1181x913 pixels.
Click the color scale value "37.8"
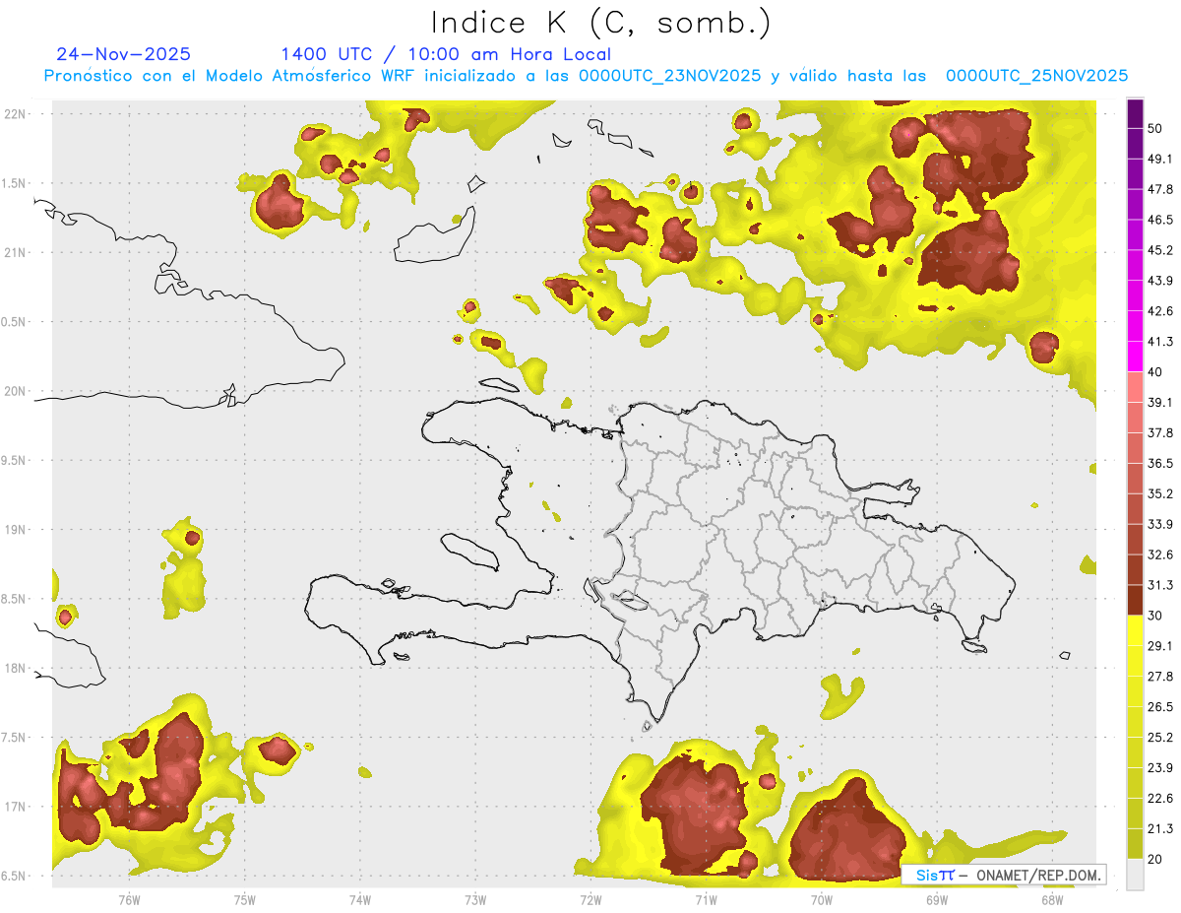1159,432
